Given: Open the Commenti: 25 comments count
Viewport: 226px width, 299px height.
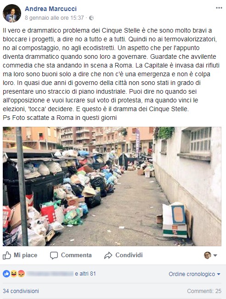Looking at the screenshot, I should tap(204, 291).
